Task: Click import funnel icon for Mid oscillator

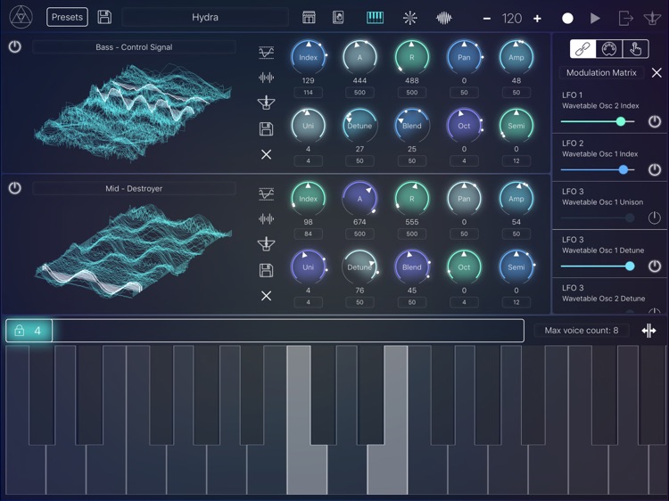Action: click(266, 244)
